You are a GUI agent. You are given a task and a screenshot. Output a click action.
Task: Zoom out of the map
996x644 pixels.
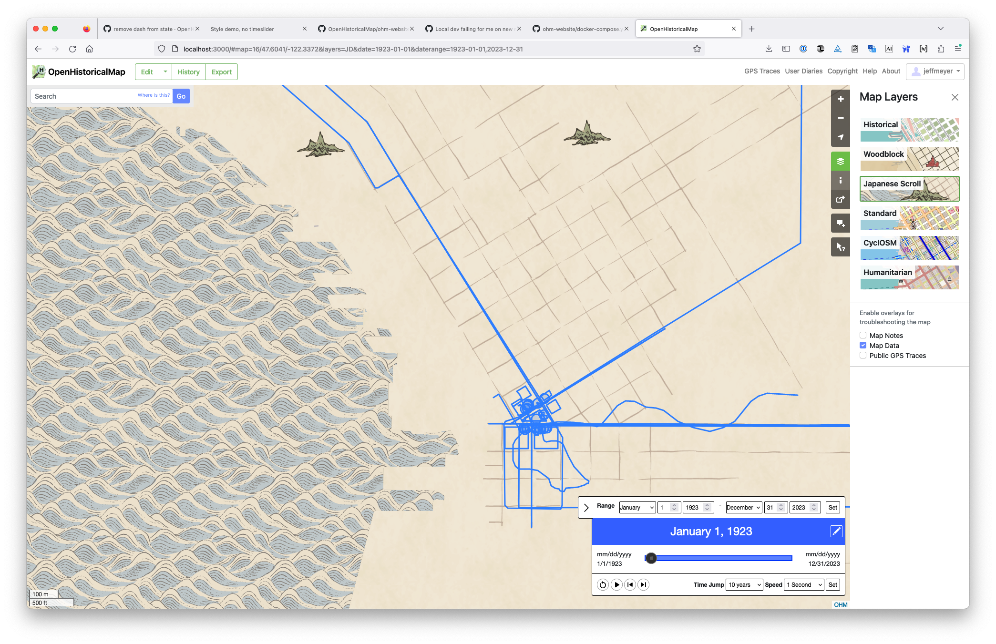coord(841,118)
